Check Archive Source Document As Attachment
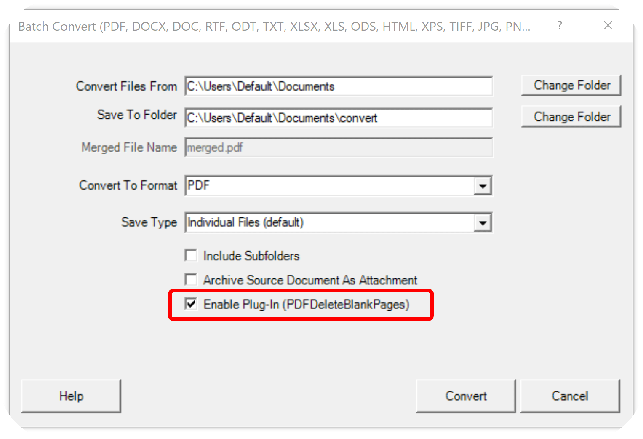Image resolution: width=643 pixels, height=439 pixels. pyautogui.click(x=191, y=279)
